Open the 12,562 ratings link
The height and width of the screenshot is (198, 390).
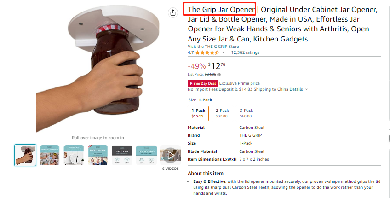(245, 53)
